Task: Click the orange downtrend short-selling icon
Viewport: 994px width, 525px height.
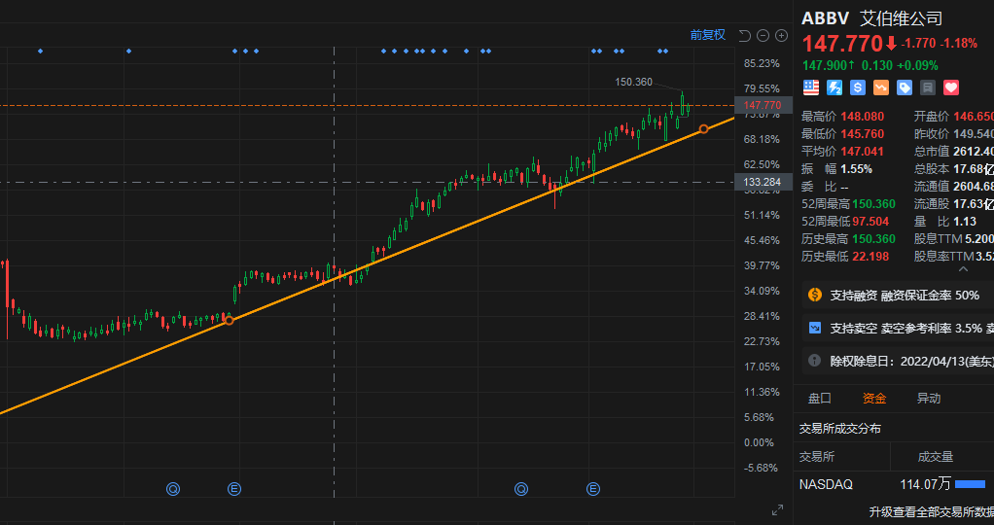Action: [x=881, y=87]
